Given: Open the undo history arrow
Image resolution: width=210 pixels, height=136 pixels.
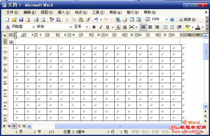Looking at the screenshot, I should click(x=101, y=20).
